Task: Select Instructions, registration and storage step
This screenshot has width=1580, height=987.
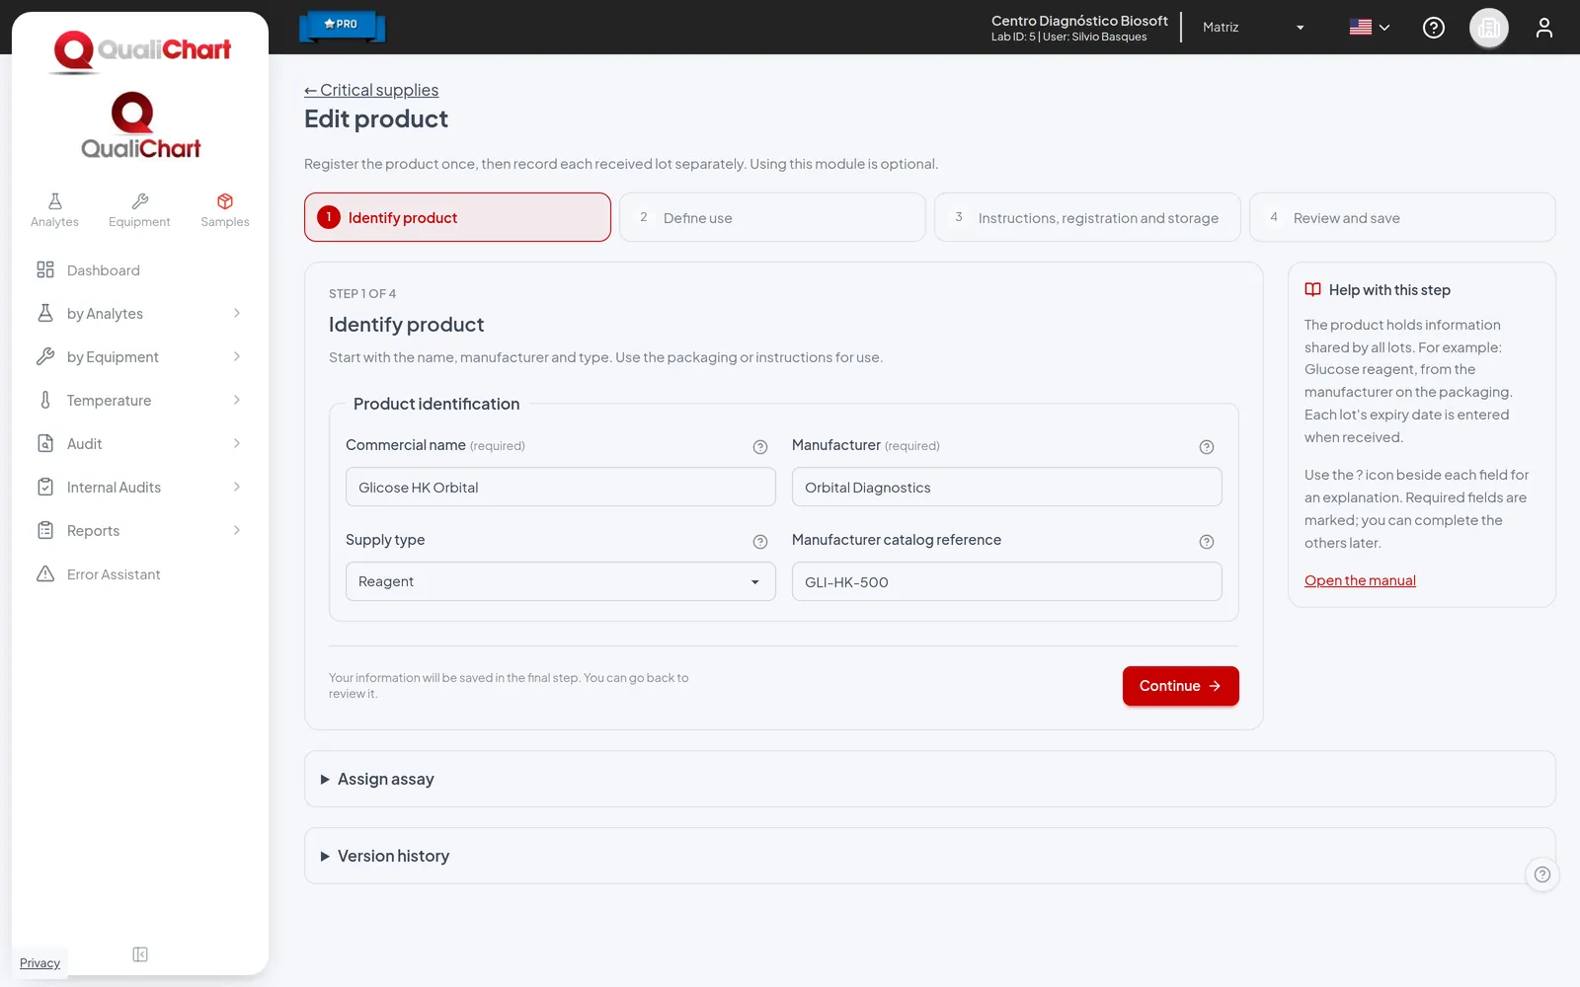Action: tap(1087, 217)
